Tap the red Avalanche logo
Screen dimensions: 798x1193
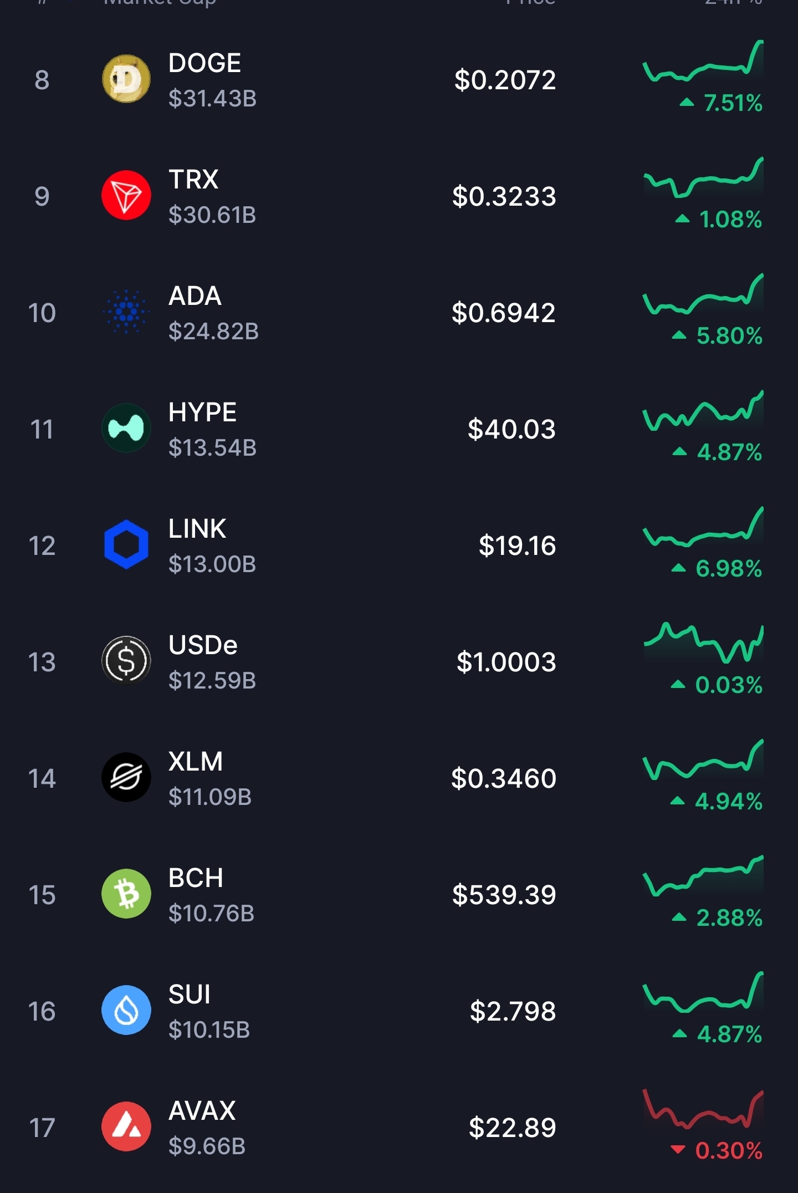coord(126,1127)
